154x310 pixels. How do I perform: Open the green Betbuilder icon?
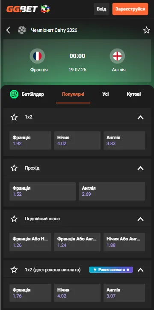point(14,94)
